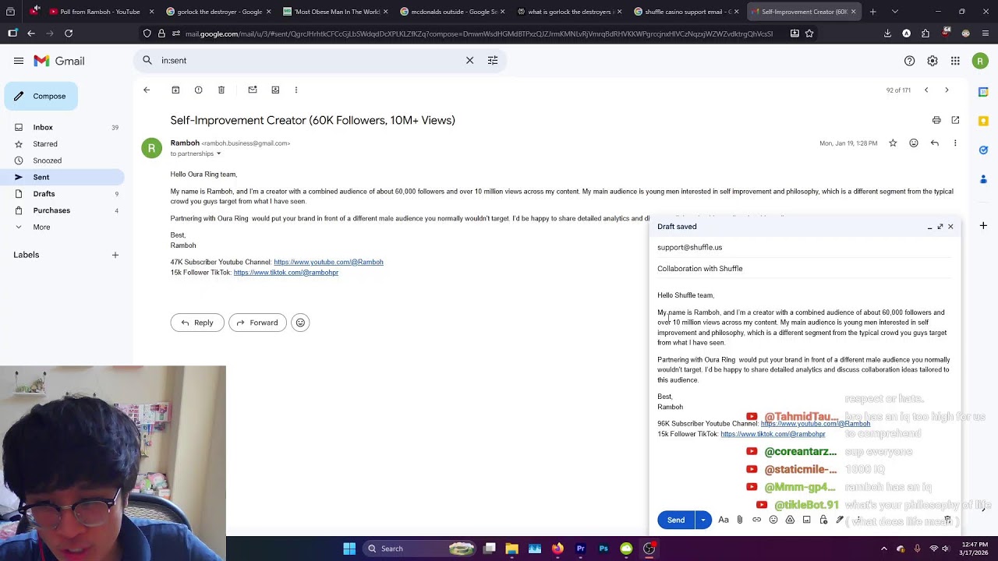Open the email toolbar's more options menu
This screenshot has height=561, width=998.
pos(296,90)
